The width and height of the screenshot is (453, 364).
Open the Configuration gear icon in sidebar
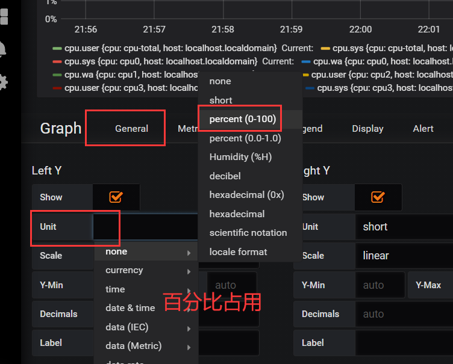[4, 82]
